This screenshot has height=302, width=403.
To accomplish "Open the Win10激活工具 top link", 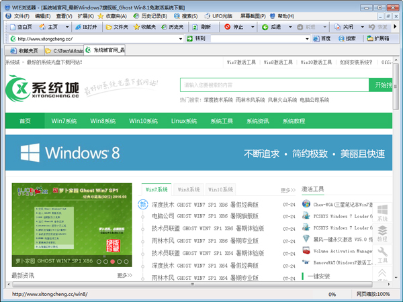I will [x=316, y=62].
